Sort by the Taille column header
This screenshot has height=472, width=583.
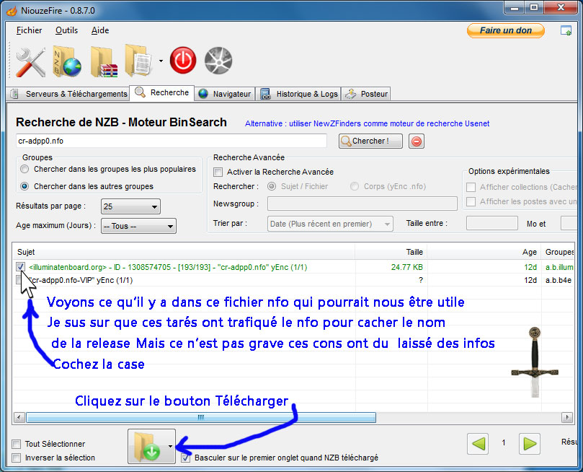(x=391, y=252)
